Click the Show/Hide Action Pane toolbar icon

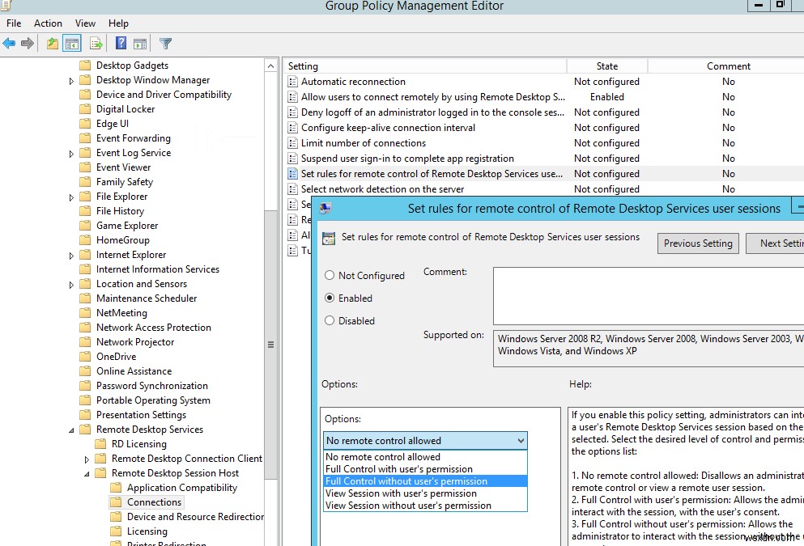[140, 43]
